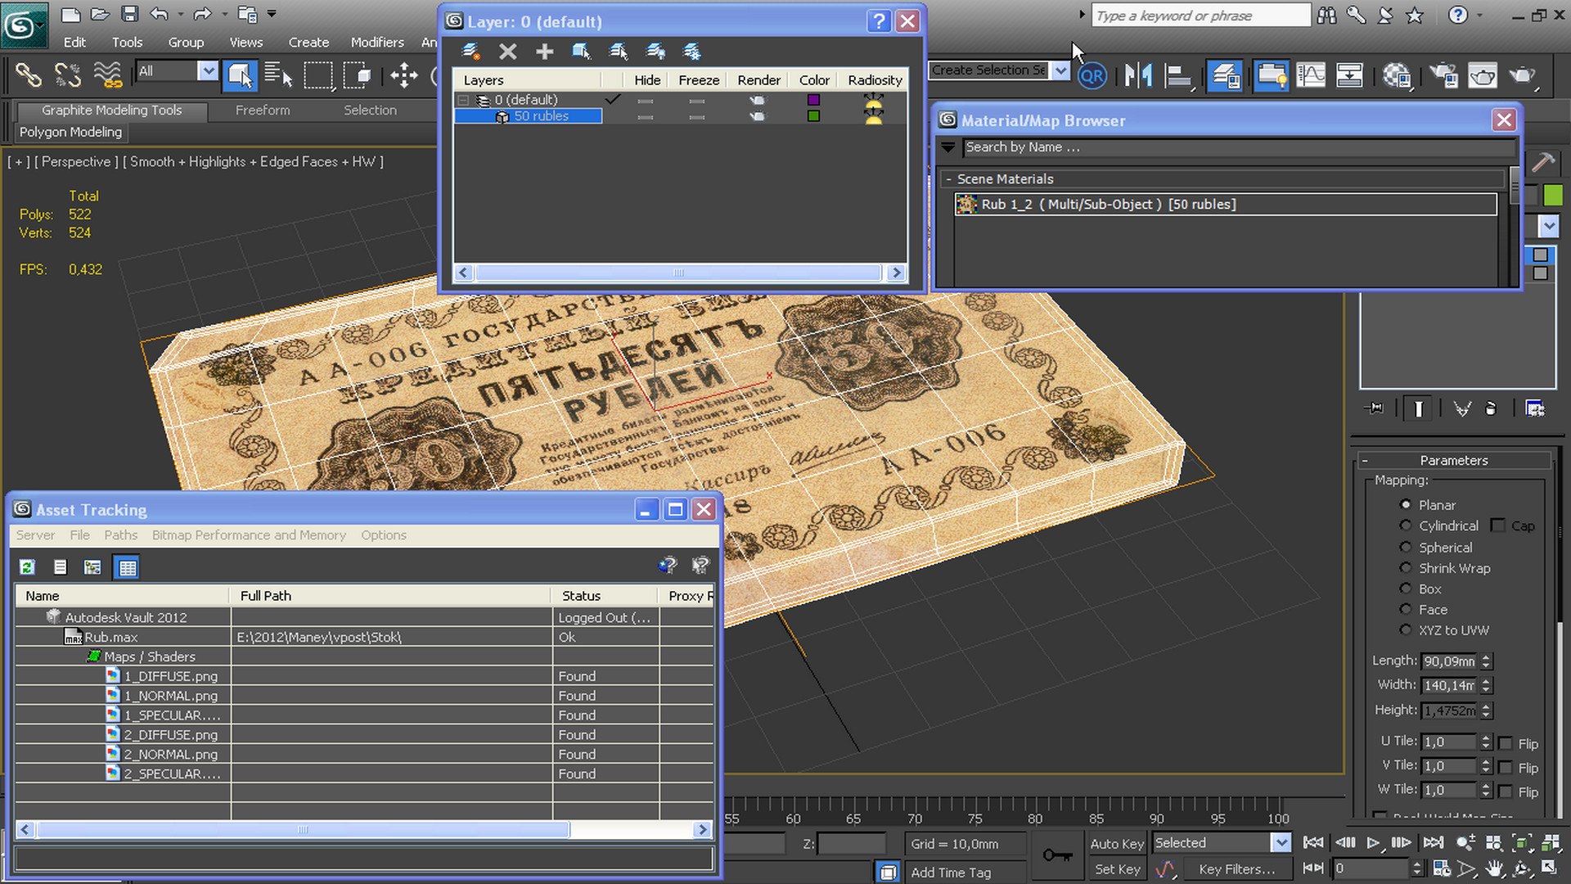Toggle U Tile Flip checkbox

pos(1506,743)
